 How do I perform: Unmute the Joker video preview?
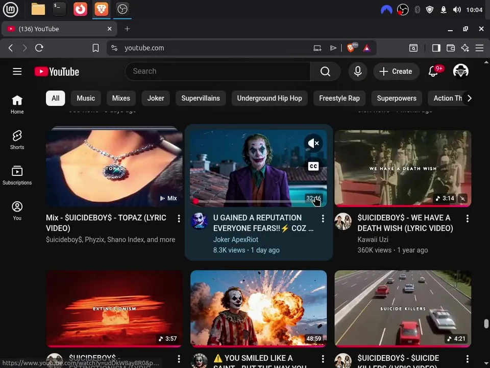pyautogui.click(x=313, y=143)
